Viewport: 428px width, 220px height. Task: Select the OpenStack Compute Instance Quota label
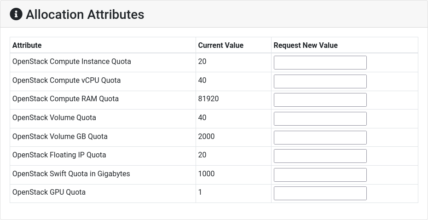(71, 61)
